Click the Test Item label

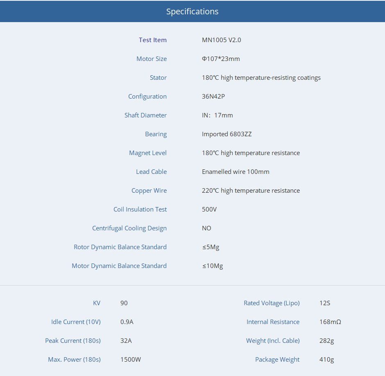point(152,40)
